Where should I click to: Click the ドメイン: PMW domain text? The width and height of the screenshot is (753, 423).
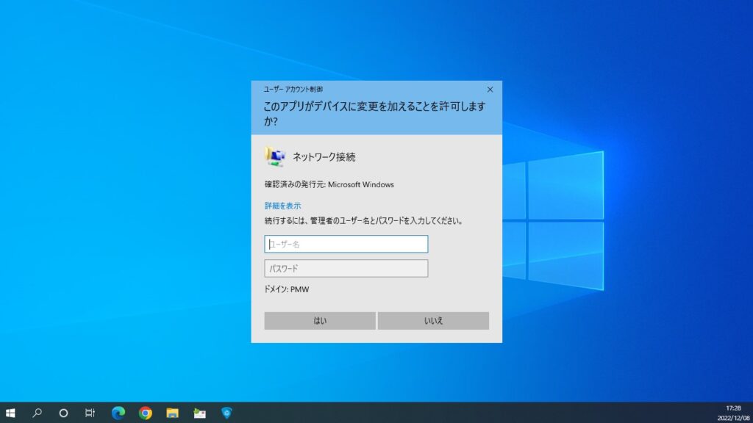click(287, 289)
